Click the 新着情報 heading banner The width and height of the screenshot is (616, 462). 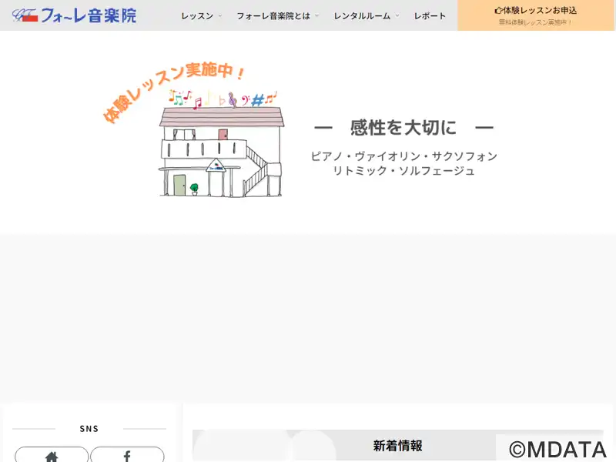[397, 445]
